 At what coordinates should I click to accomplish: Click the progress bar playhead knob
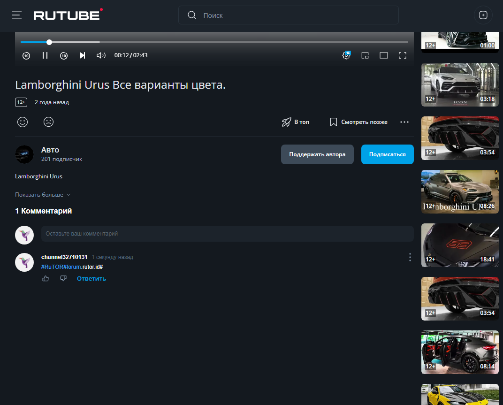[x=49, y=42]
